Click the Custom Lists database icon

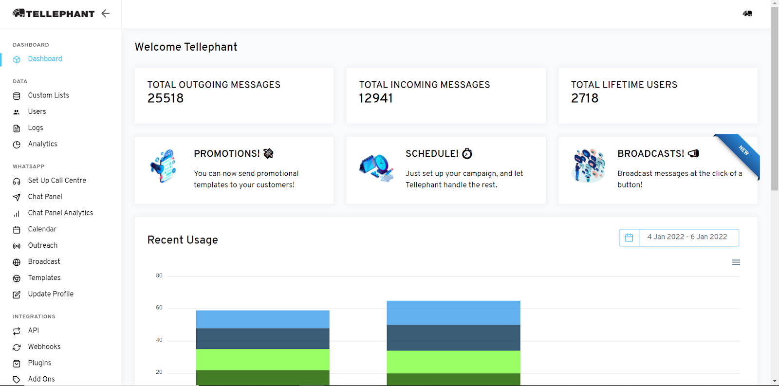(17, 96)
